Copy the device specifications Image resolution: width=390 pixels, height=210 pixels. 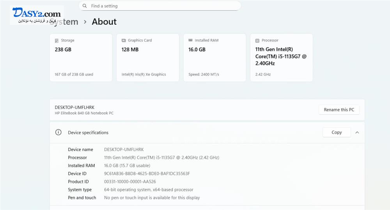tap(337, 132)
